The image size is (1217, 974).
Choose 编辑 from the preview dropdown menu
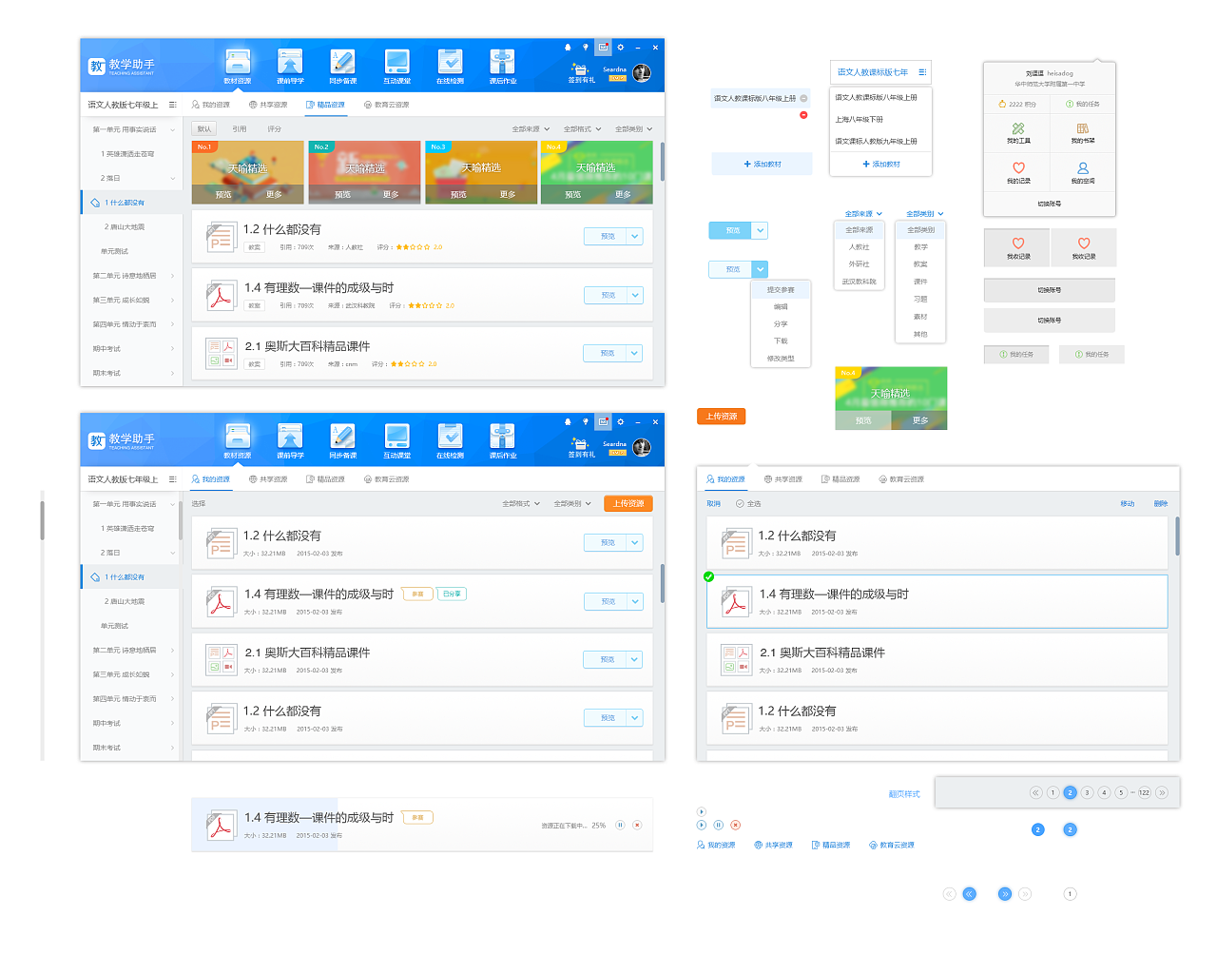(x=781, y=306)
